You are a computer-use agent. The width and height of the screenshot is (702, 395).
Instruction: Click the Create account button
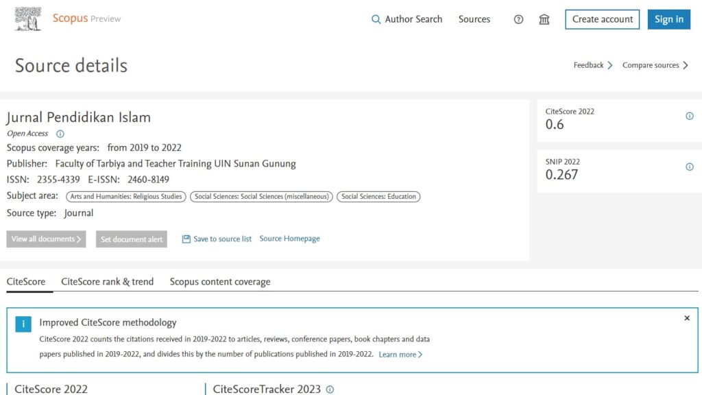(602, 19)
